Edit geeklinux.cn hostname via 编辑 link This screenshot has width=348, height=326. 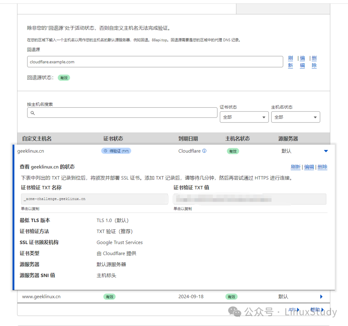tap(309, 167)
